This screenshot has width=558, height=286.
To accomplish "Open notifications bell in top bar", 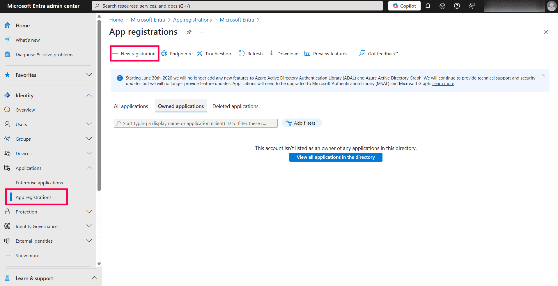I will click(x=428, y=6).
